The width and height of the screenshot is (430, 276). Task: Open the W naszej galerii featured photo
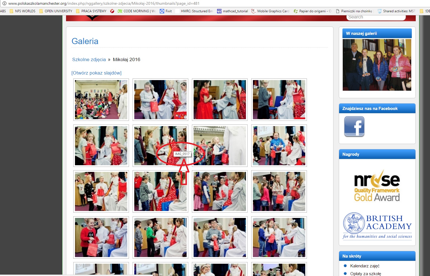pos(377,65)
